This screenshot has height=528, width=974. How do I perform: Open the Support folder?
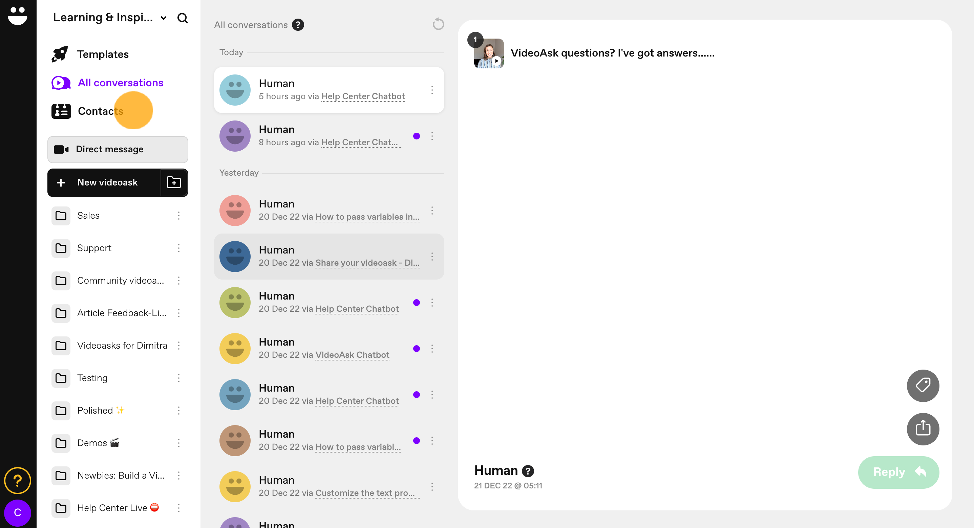(x=94, y=248)
